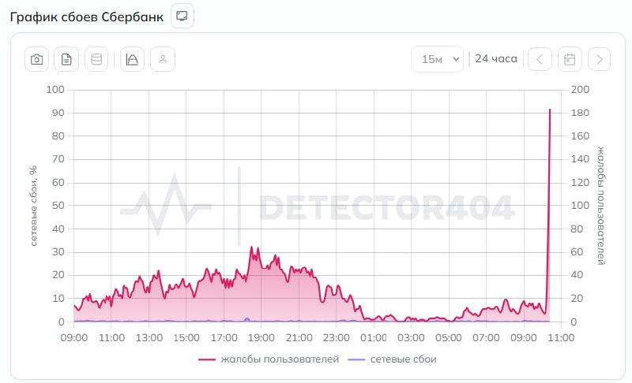This screenshot has width=632, height=383.
Task: Click the red line legend color marker
Action: click(x=207, y=359)
